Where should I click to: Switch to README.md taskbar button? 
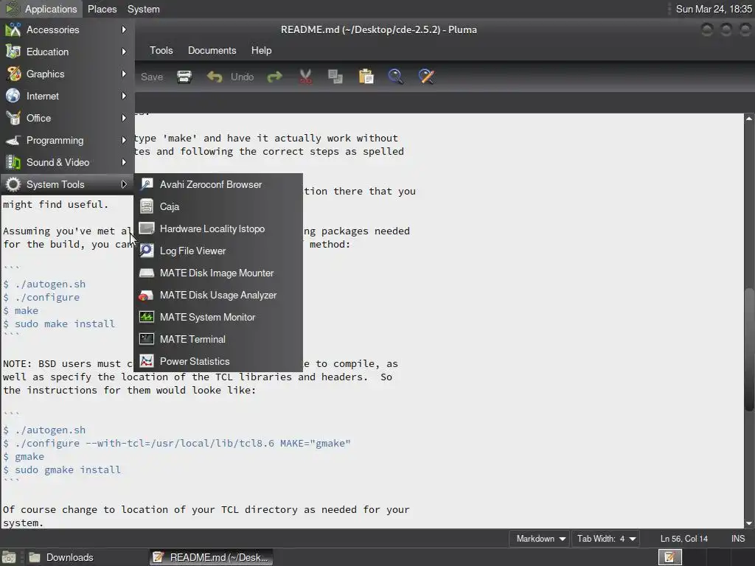click(x=212, y=557)
